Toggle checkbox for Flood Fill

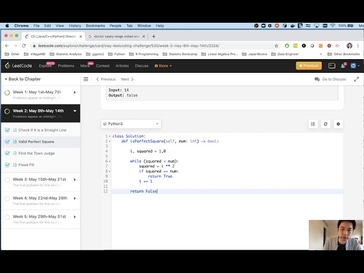coord(7,165)
